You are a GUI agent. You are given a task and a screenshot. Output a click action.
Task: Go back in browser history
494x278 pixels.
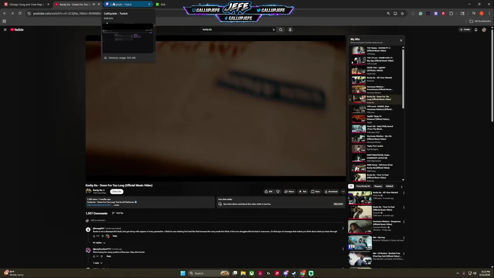pyautogui.click(x=5, y=14)
